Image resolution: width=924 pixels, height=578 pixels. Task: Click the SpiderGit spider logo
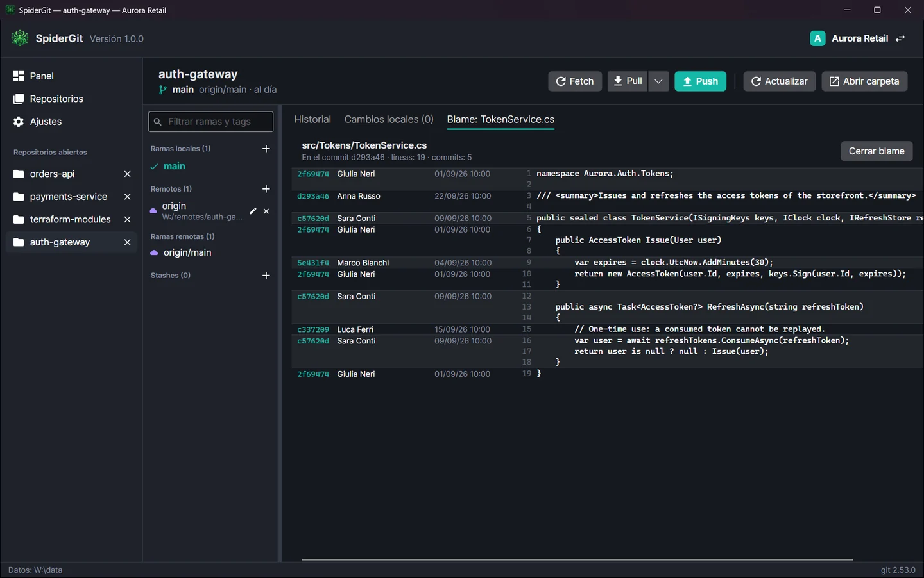click(x=20, y=38)
